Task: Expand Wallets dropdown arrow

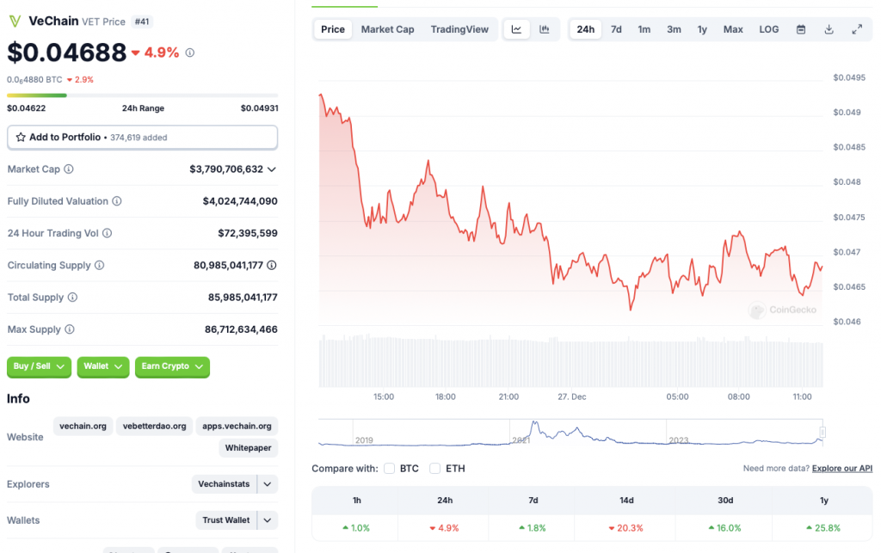Action: (x=268, y=519)
